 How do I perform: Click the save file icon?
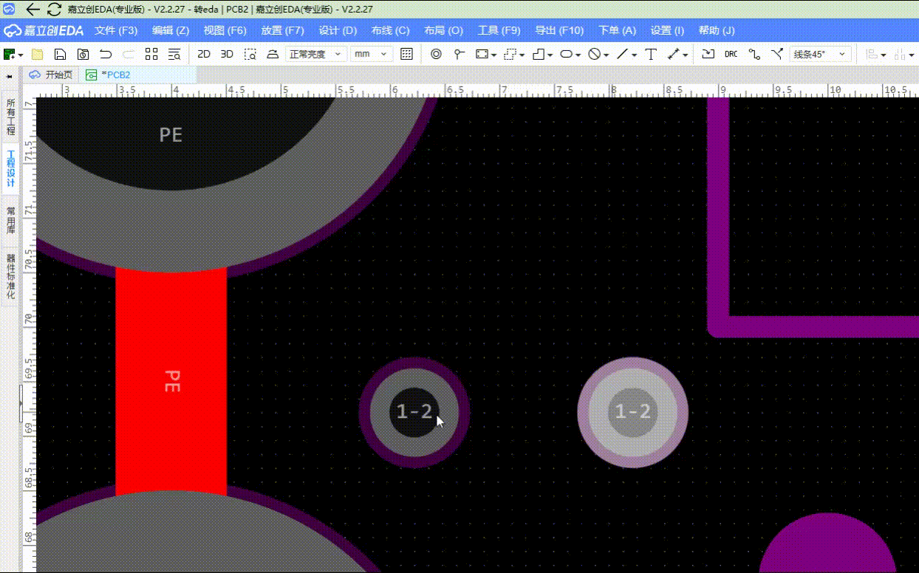click(x=61, y=54)
